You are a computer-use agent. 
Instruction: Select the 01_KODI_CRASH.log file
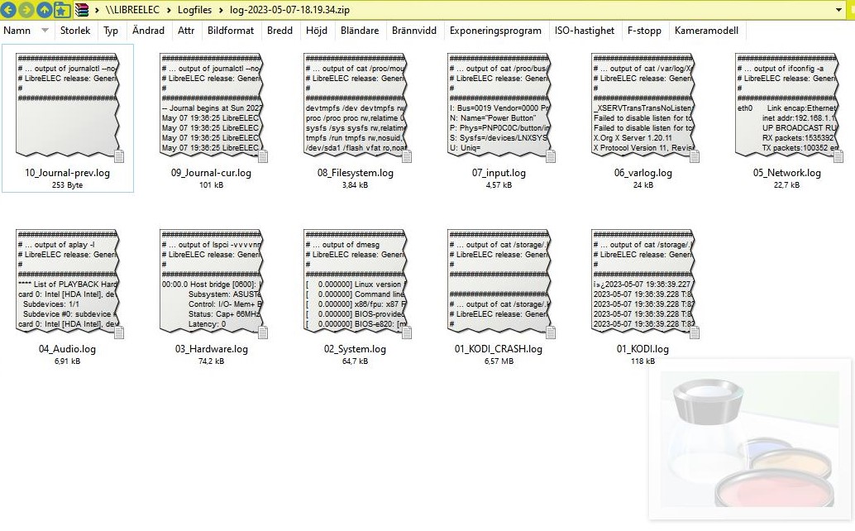[499, 281]
